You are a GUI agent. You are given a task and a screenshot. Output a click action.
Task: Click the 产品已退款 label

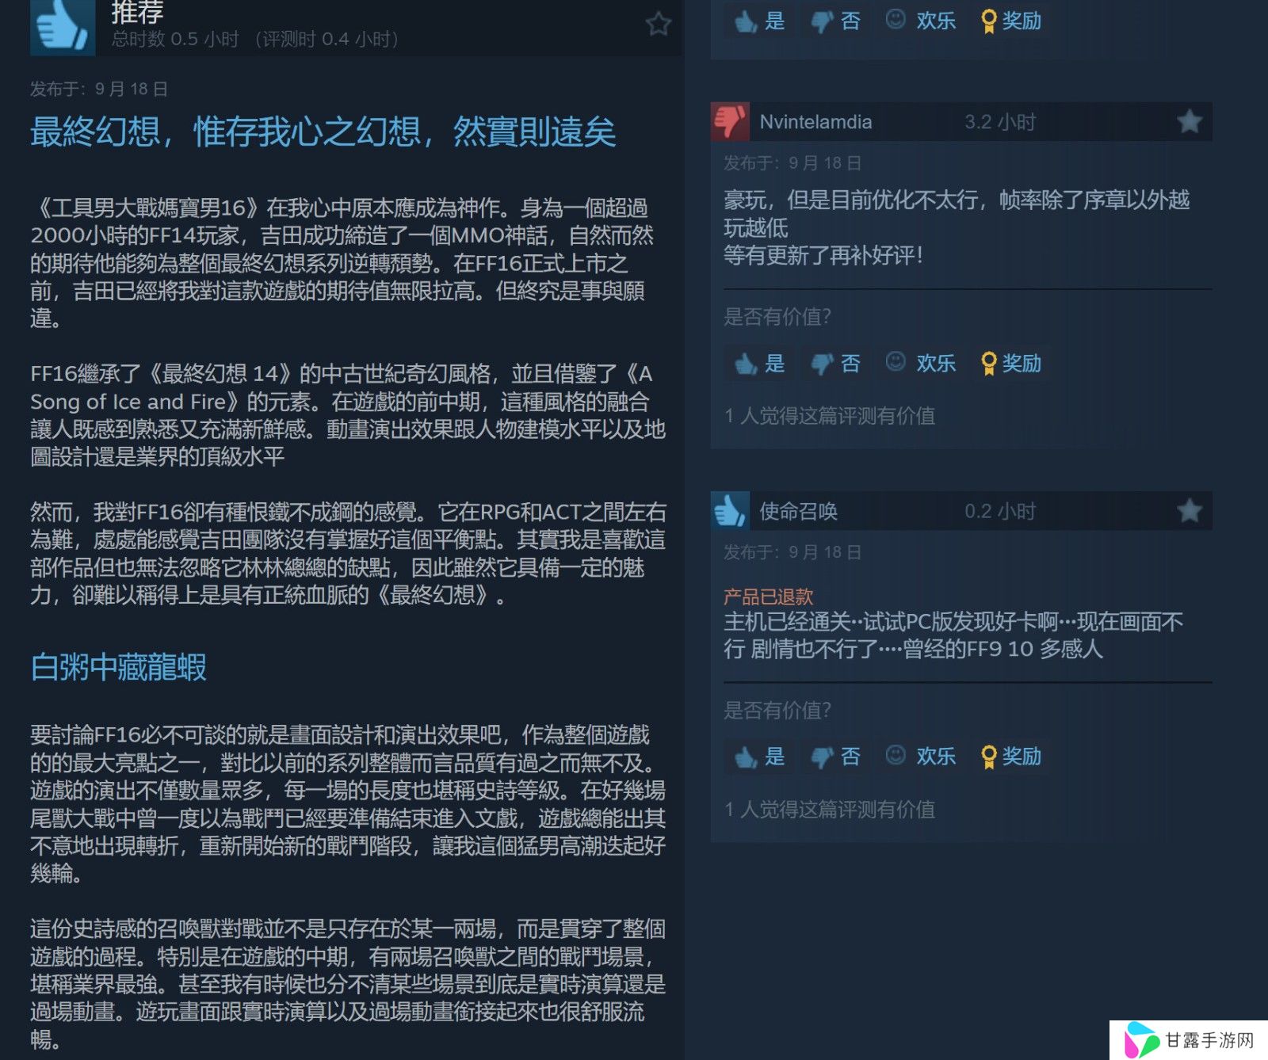pyautogui.click(x=768, y=597)
